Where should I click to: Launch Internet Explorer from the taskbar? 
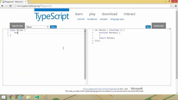[x=20, y=97]
